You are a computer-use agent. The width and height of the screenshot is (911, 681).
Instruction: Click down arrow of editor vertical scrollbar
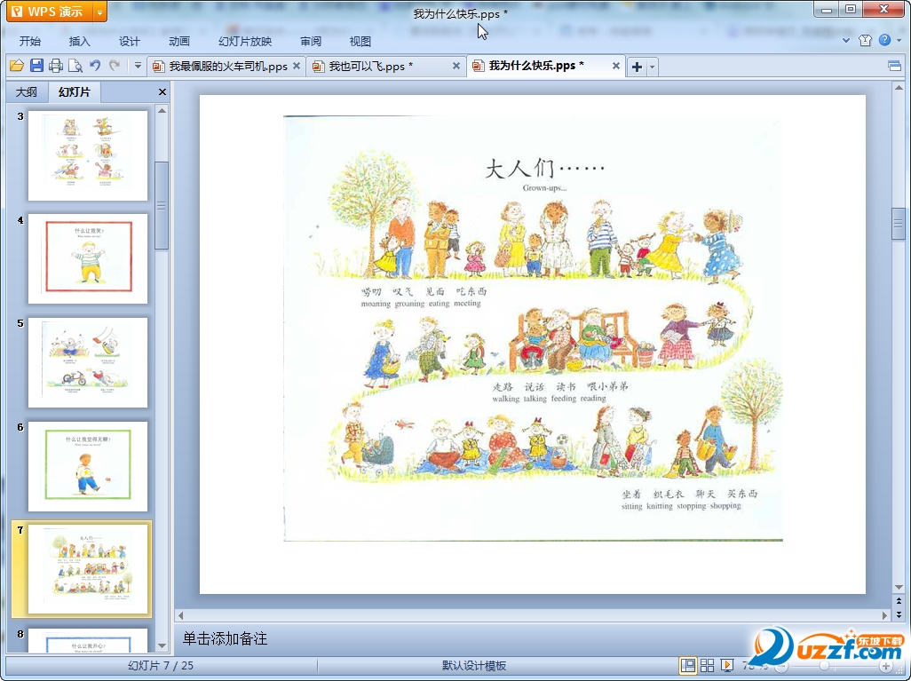(x=899, y=587)
